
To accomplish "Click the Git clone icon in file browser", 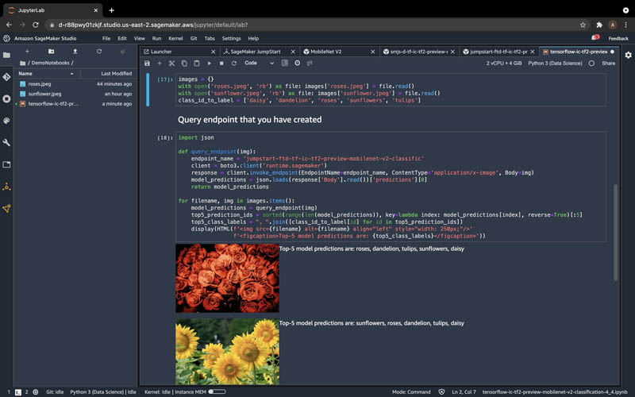I will point(123,52).
